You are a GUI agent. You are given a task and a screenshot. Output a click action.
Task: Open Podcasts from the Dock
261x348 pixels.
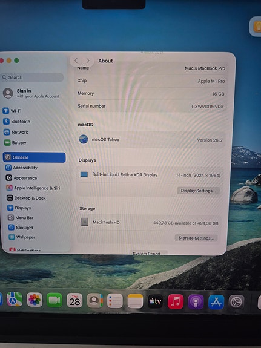point(196,301)
